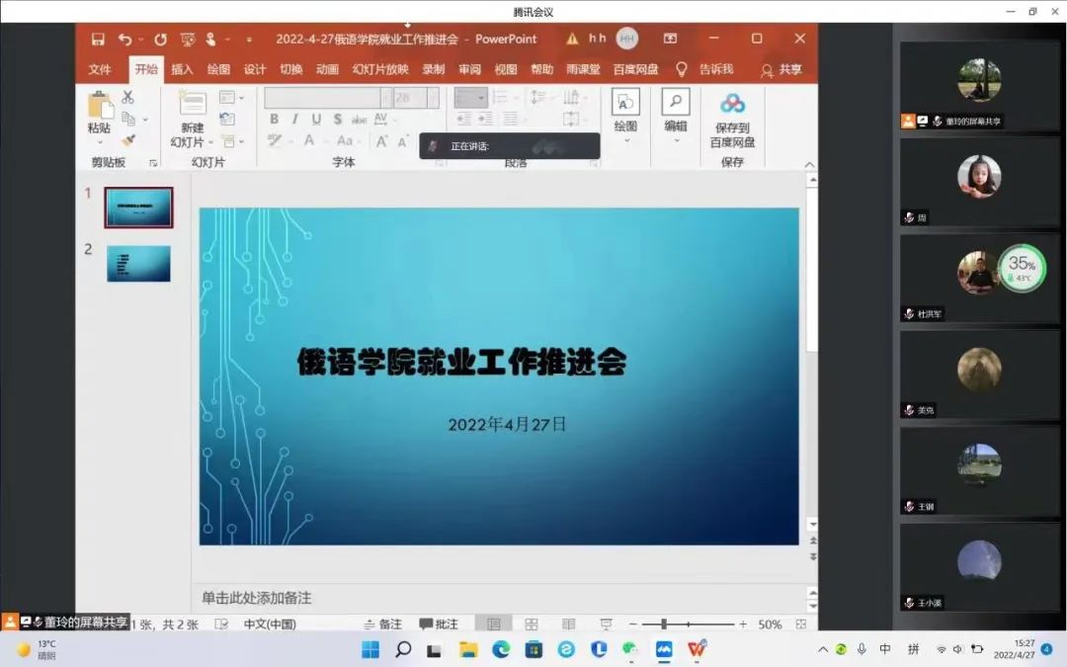Collapse the ribbon using the chevron arrow
Viewport: 1067px width, 667px height.
809,165
